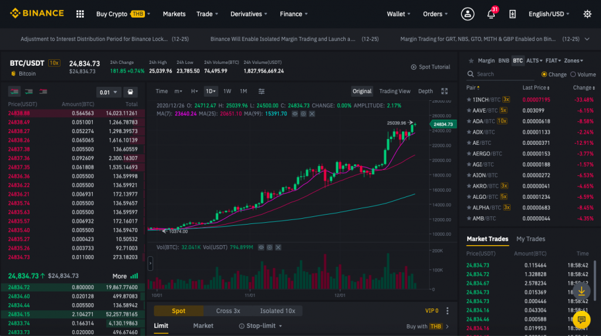Click More under order book price
Screen dimensions: 601x336
[x=125, y=276]
